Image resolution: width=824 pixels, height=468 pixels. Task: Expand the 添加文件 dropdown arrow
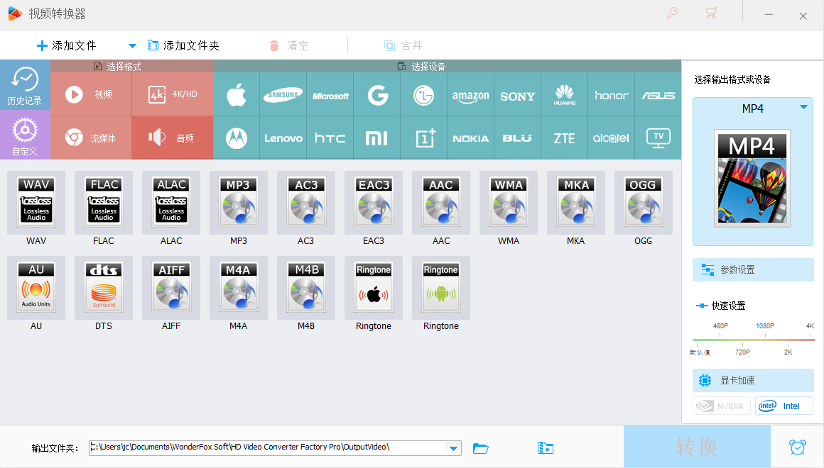pos(132,46)
